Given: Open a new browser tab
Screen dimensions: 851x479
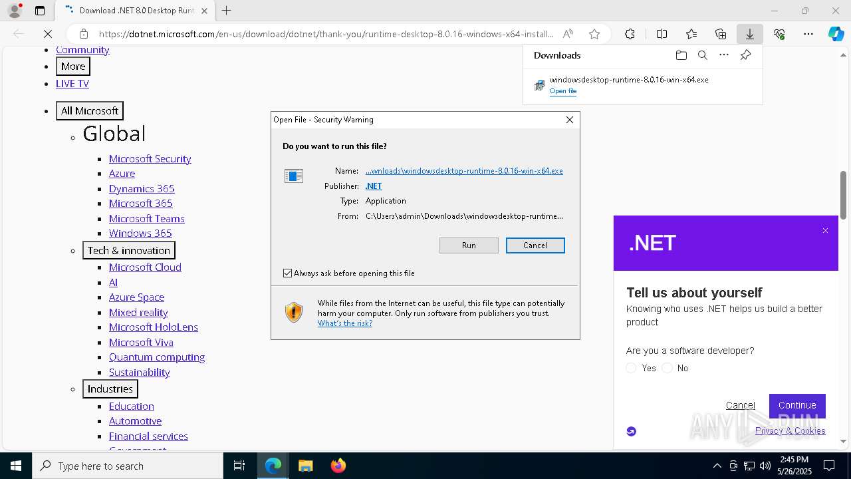Looking at the screenshot, I should [227, 11].
